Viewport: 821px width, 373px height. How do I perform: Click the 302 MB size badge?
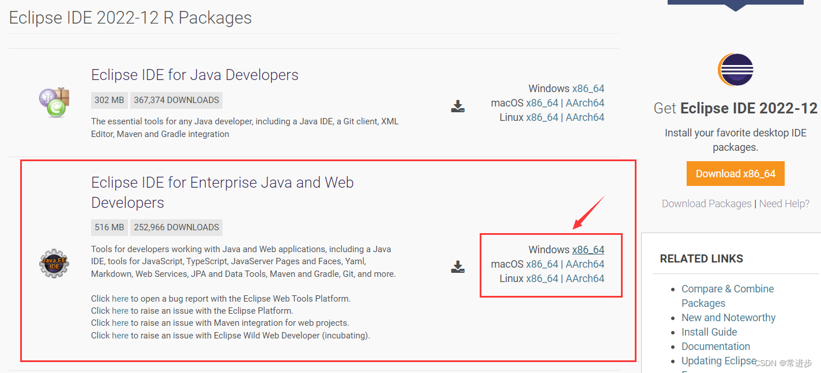point(110,100)
